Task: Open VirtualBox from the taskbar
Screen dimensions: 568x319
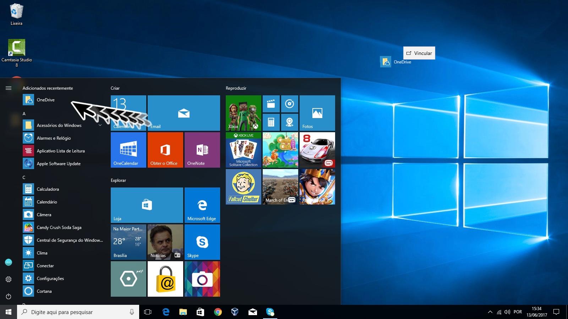Action: pyautogui.click(x=235, y=312)
